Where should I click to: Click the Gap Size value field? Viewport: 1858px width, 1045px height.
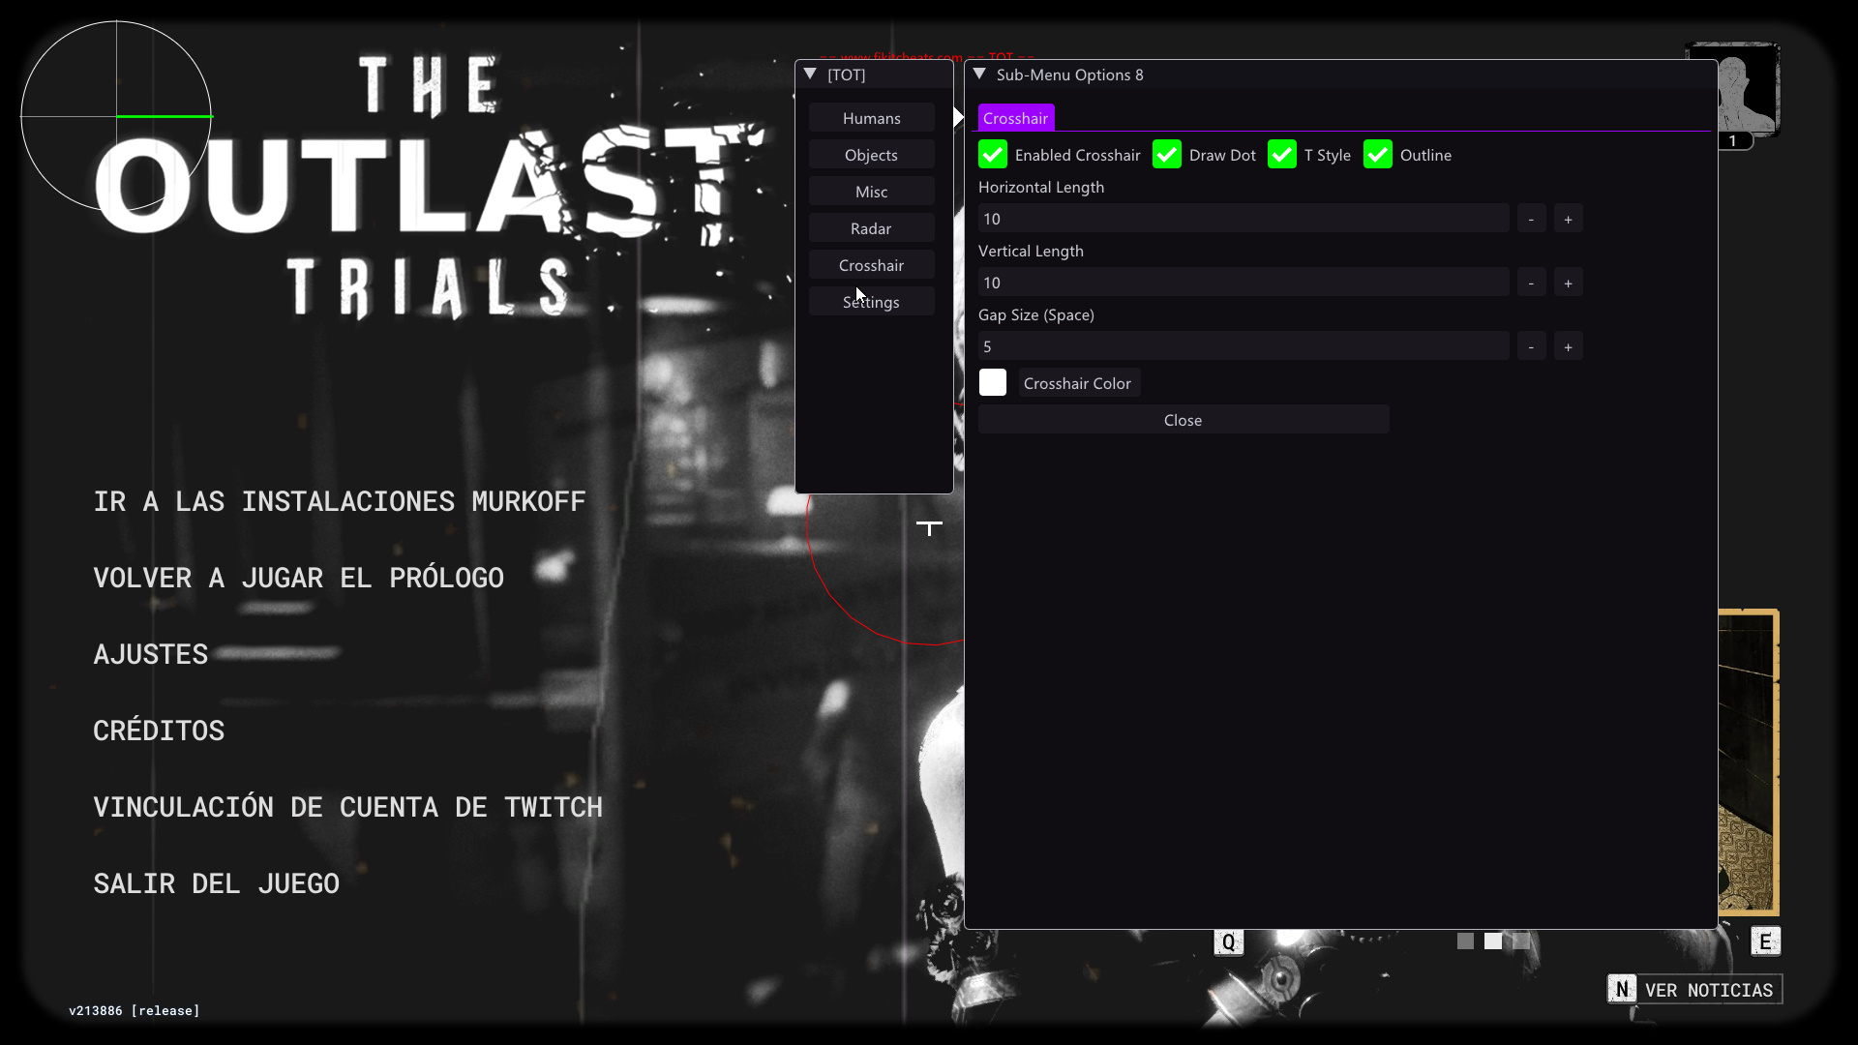(x=1244, y=346)
